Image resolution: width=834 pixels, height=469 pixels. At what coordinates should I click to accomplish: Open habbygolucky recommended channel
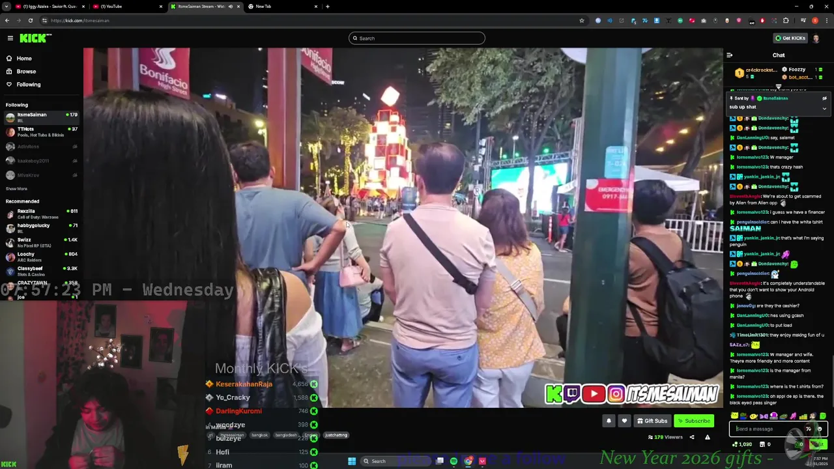pyautogui.click(x=41, y=228)
